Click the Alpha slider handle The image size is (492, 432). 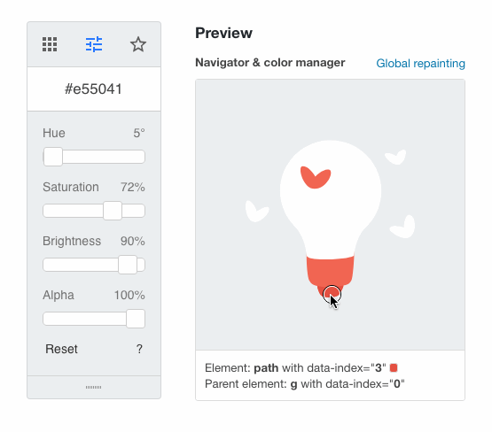coord(136,319)
